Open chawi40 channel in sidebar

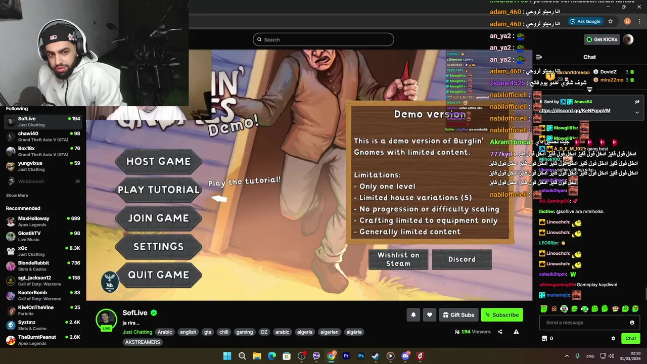pyautogui.click(x=43, y=136)
